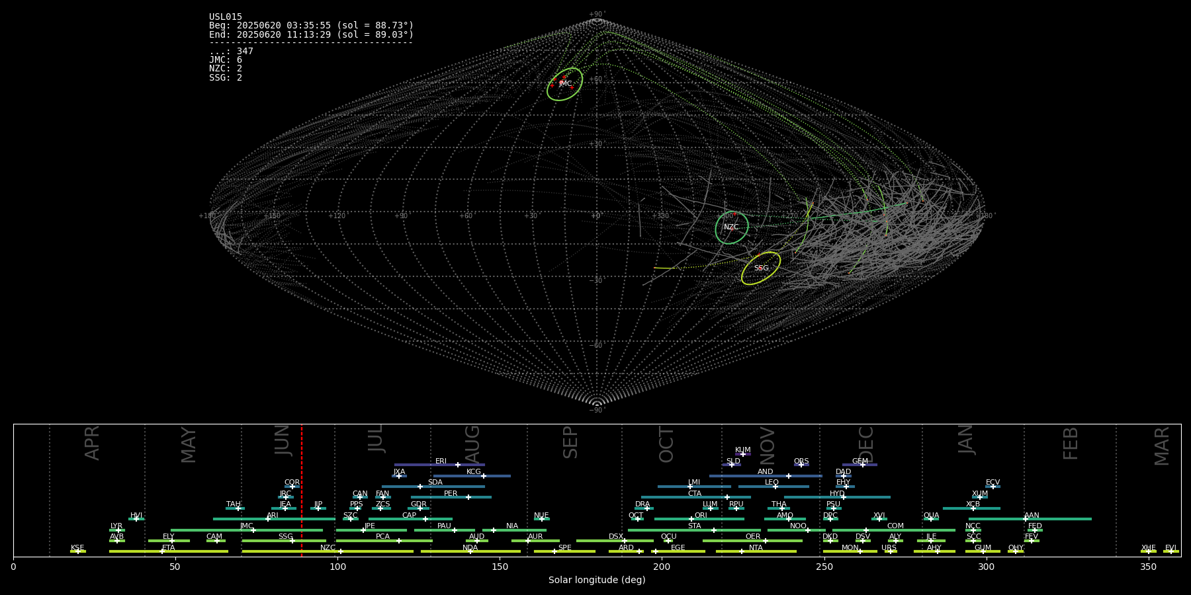Click the 'NZC: 2' count in the header
1191x595 pixels.
[x=226, y=69]
